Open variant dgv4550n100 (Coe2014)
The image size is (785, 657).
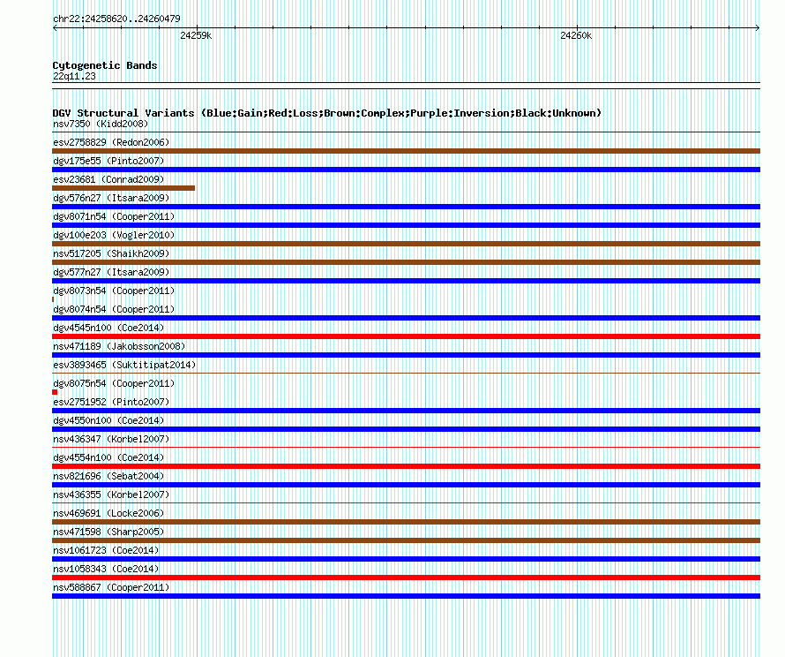[x=108, y=420]
